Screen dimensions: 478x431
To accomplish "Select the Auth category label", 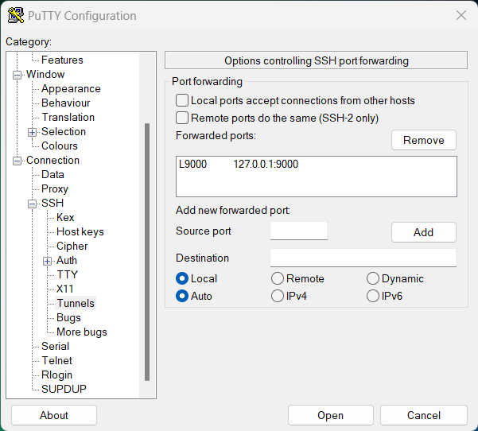I will [x=67, y=260].
